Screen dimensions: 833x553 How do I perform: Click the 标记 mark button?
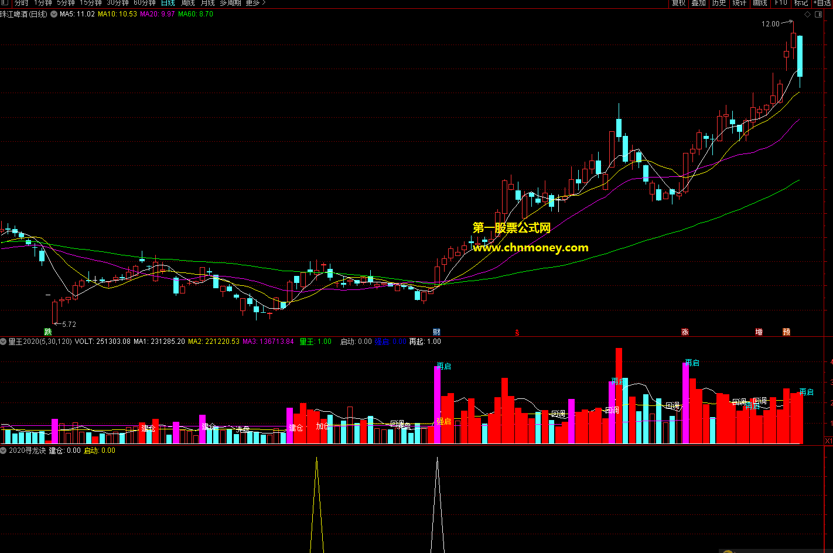(801, 3)
